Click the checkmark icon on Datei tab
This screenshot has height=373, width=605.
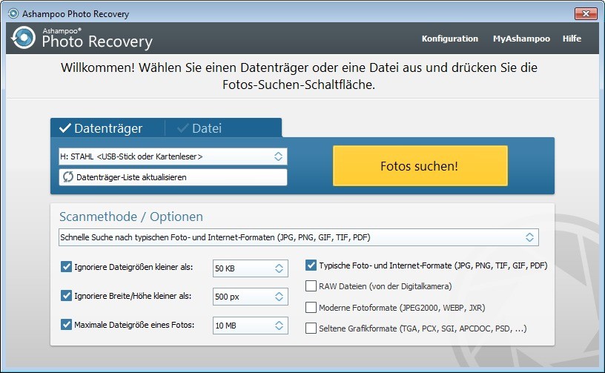point(182,128)
